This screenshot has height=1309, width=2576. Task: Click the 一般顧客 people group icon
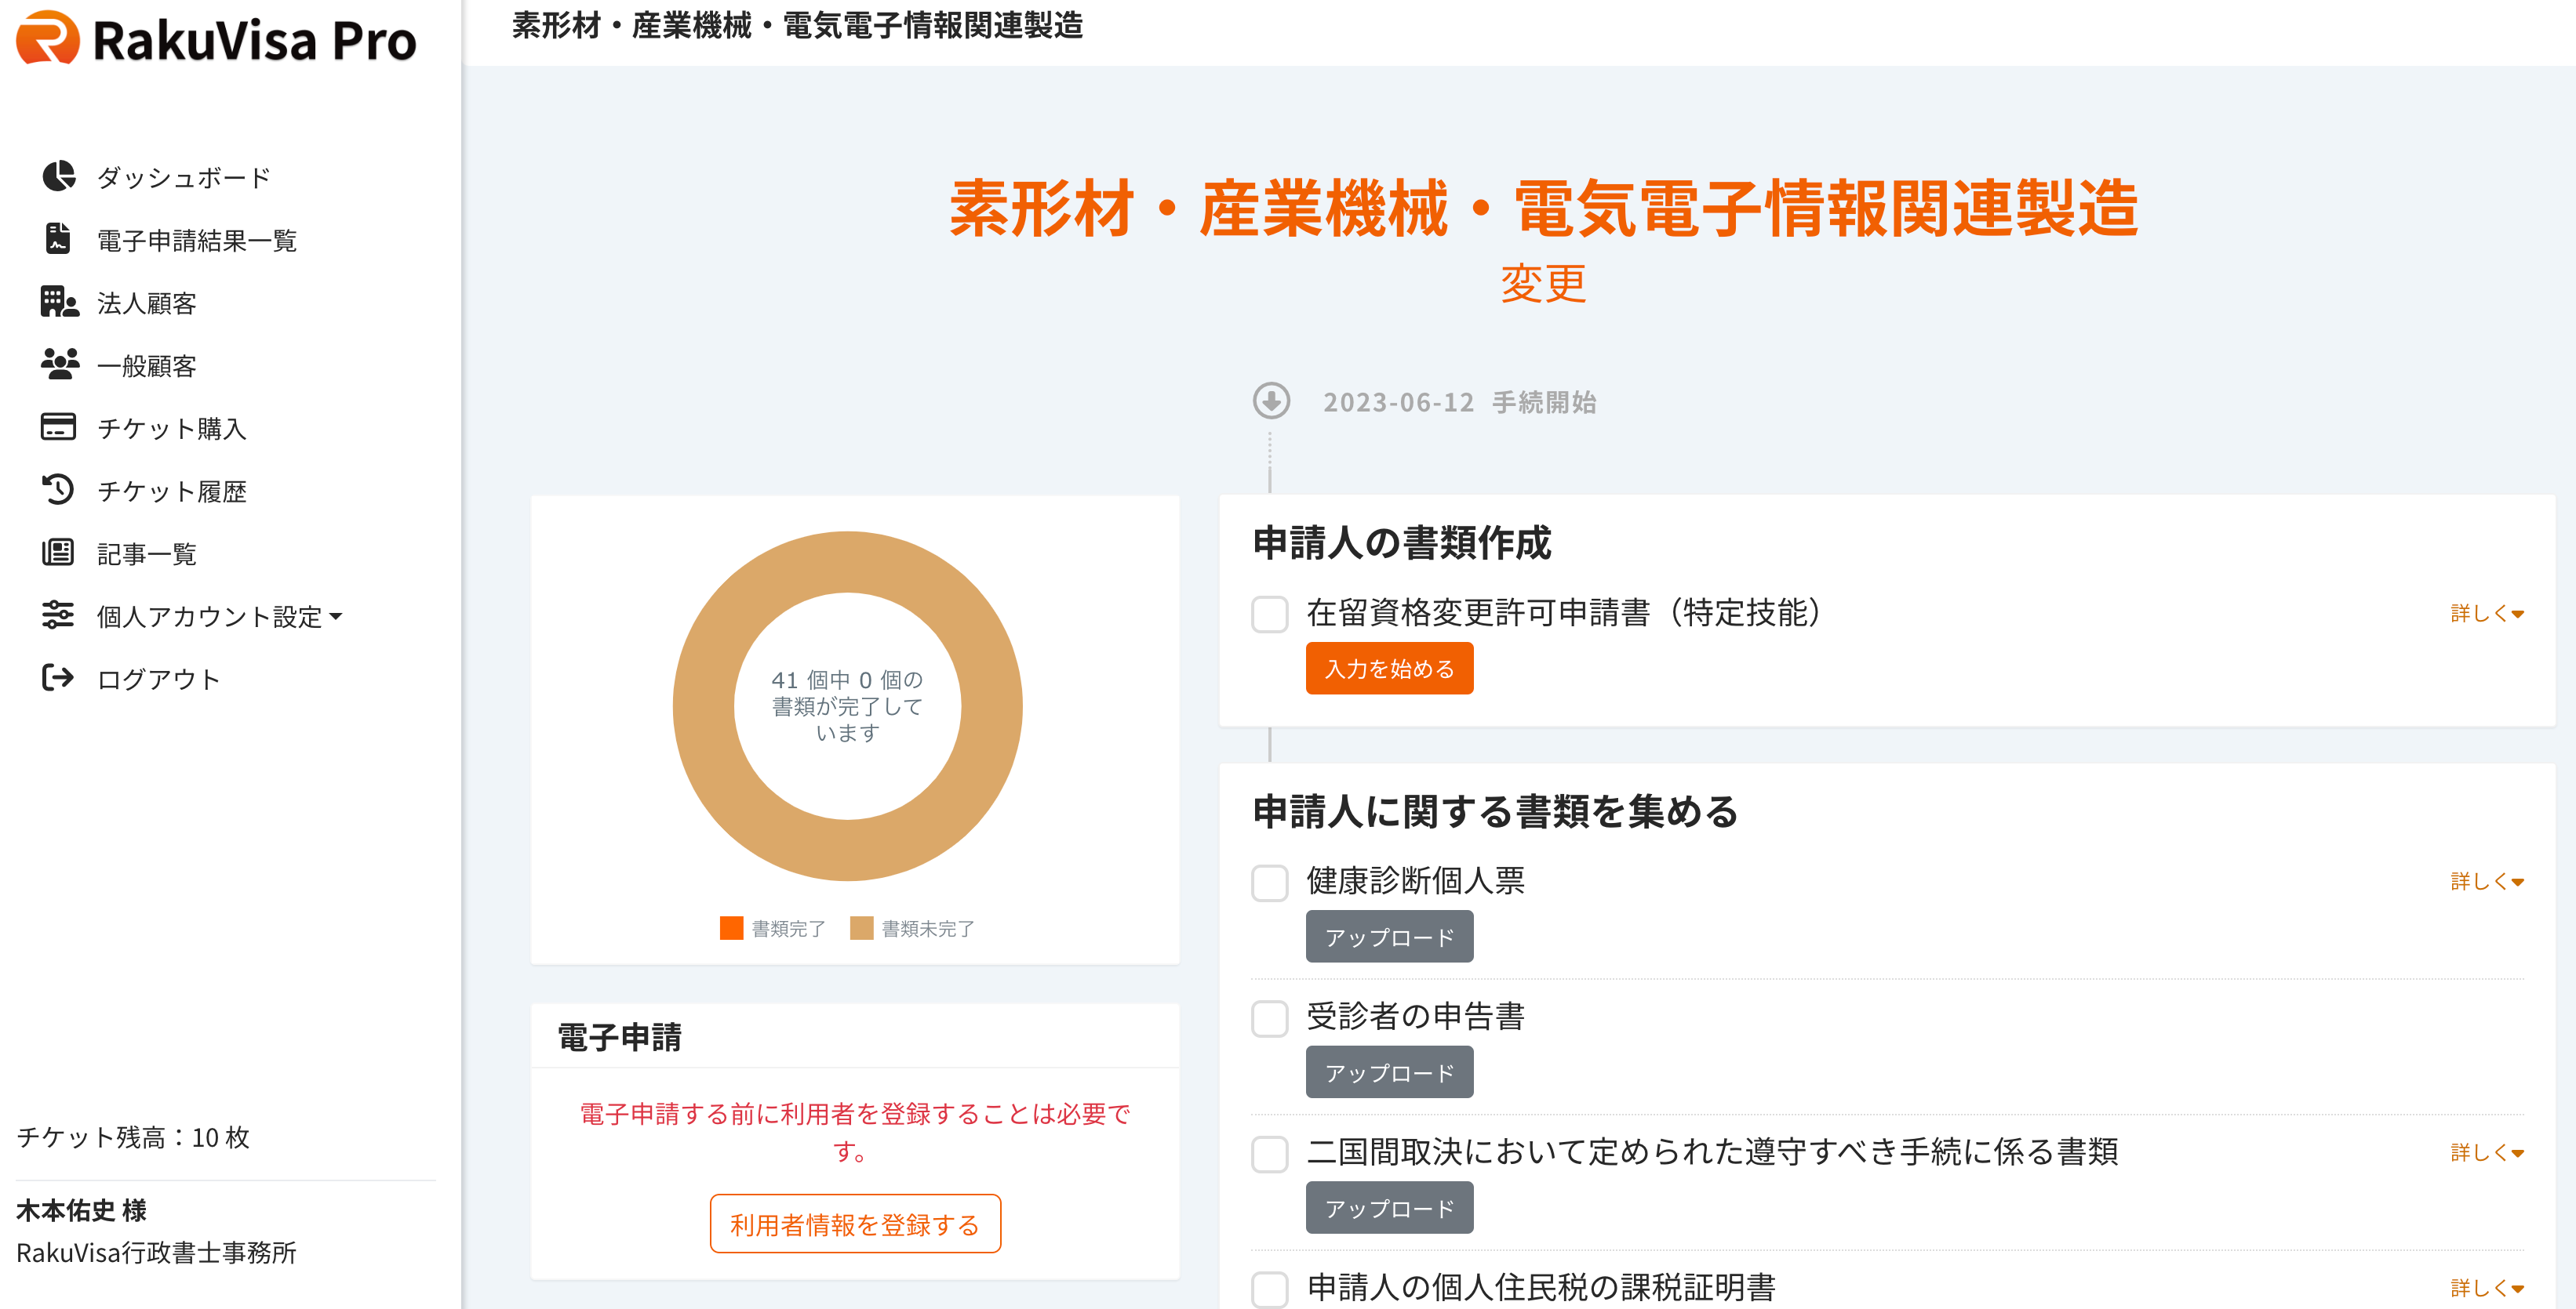pos(58,364)
